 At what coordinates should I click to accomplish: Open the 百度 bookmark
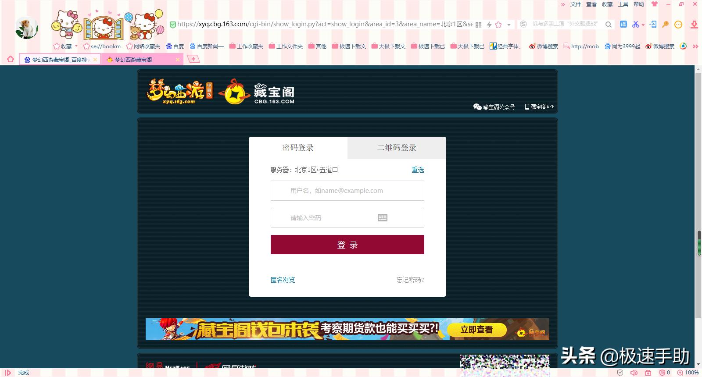pos(175,46)
